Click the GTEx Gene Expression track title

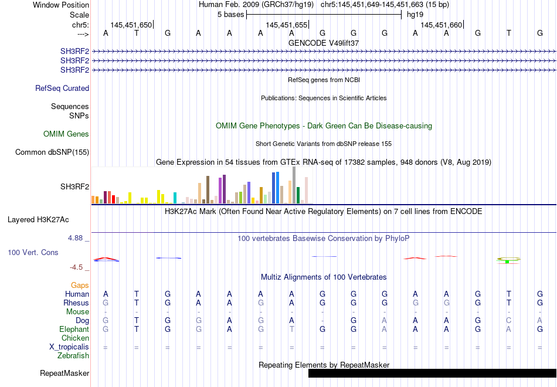click(x=324, y=162)
